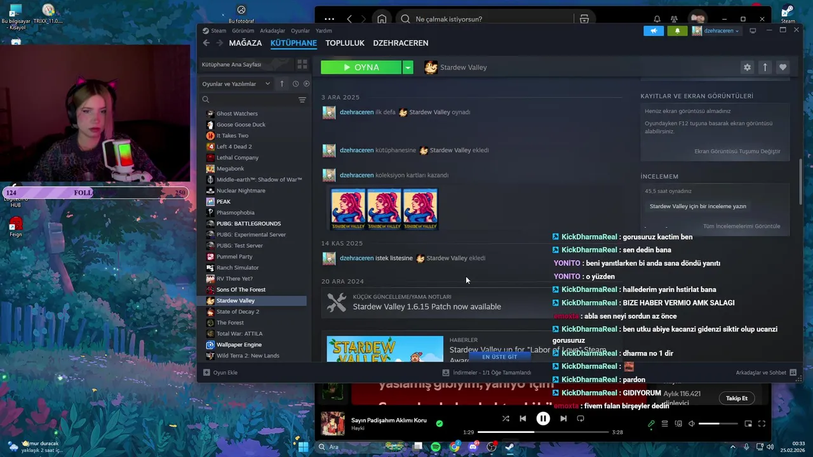Open the Spotify three-dots menu
Screen dimensions: 813x457
coord(329,19)
